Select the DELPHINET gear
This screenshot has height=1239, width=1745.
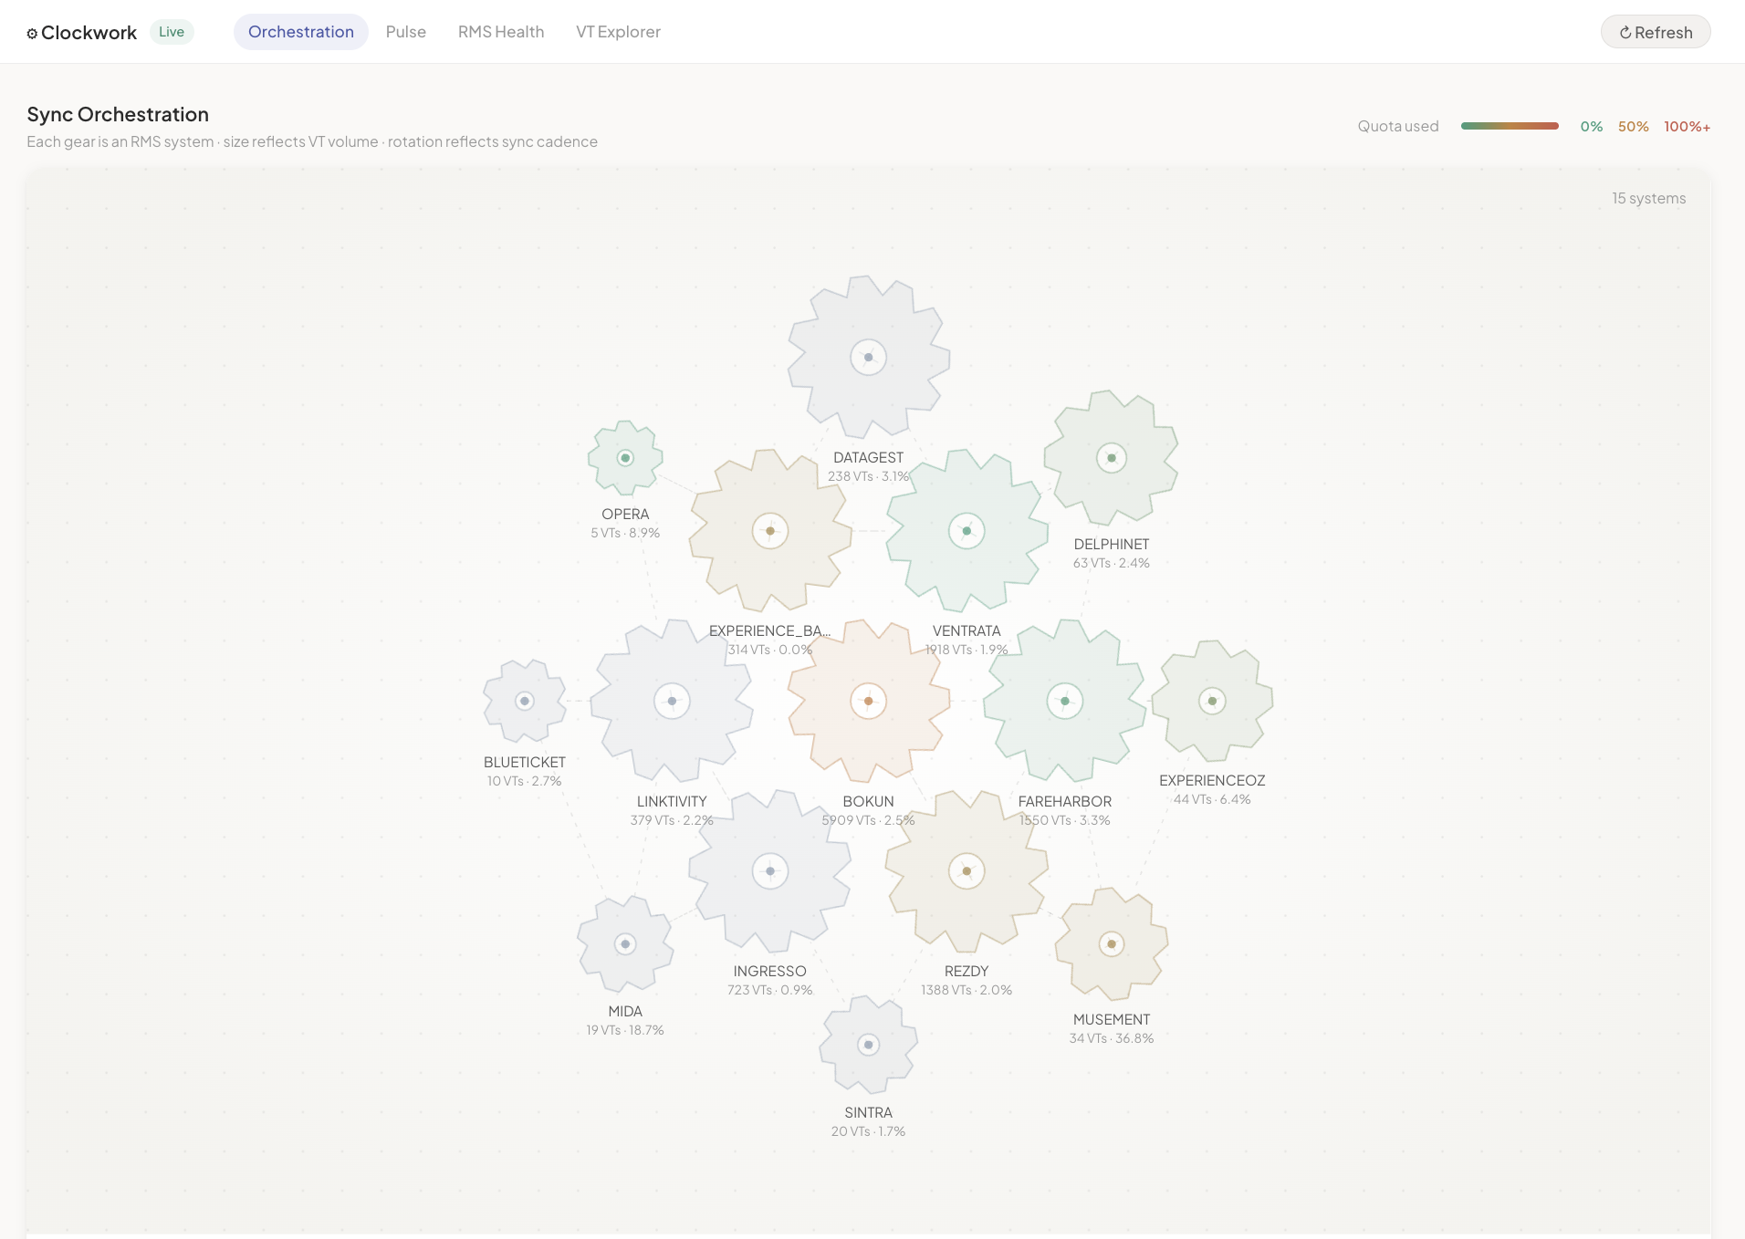click(x=1112, y=458)
